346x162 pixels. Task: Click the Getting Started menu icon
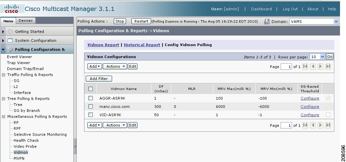coord(10,32)
